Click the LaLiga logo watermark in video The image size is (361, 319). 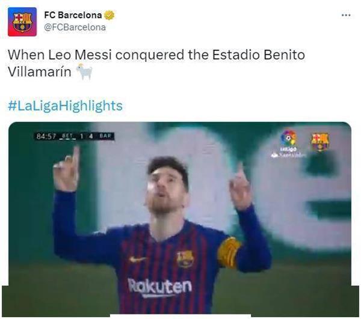pyautogui.click(x=288, y=144)
